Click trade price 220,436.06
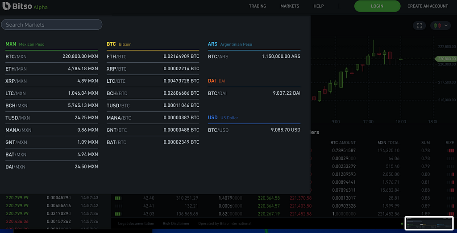Screen dimensions: 457x233 17,221
